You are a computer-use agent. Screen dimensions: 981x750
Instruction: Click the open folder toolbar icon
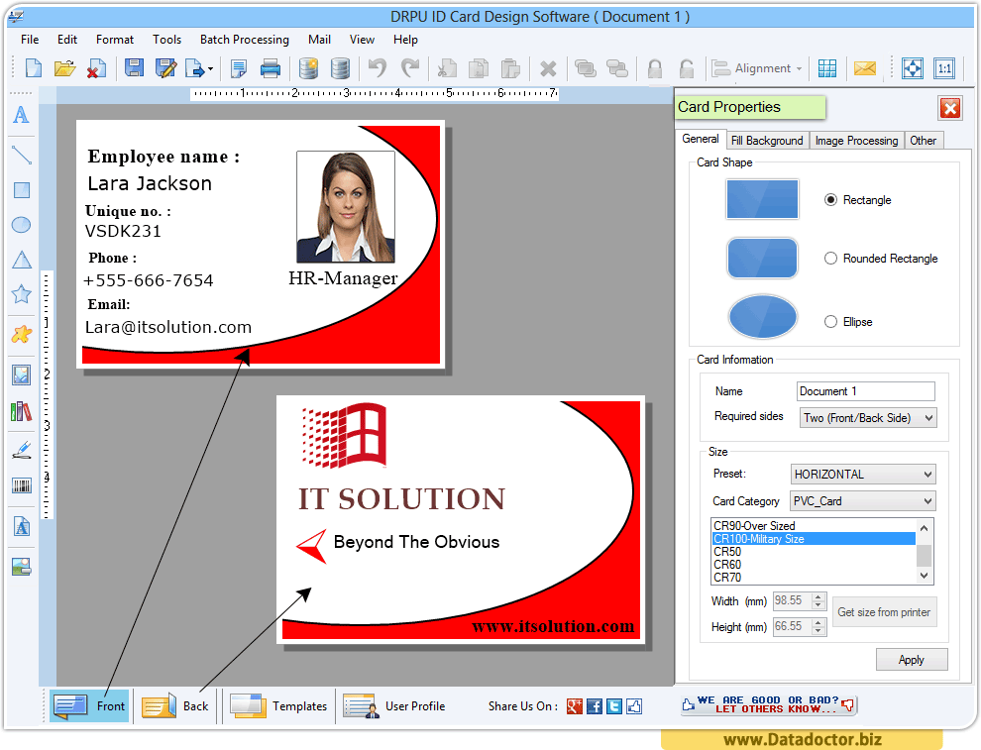point(64,68)
